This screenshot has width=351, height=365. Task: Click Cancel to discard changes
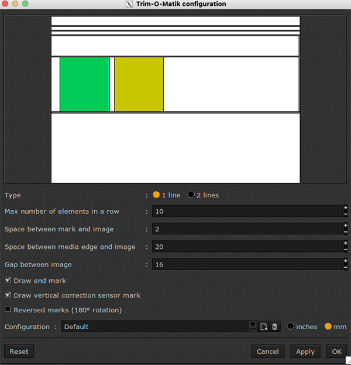click(x=267, y=352)
